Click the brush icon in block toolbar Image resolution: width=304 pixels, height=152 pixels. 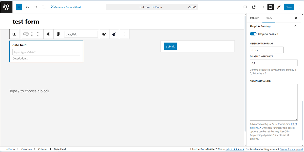[x=114, y=34]
